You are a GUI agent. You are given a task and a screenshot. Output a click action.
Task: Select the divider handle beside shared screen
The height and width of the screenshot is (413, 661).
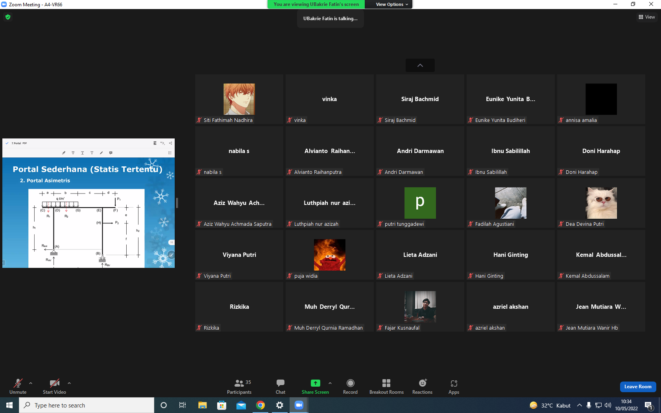pos(177,203)
